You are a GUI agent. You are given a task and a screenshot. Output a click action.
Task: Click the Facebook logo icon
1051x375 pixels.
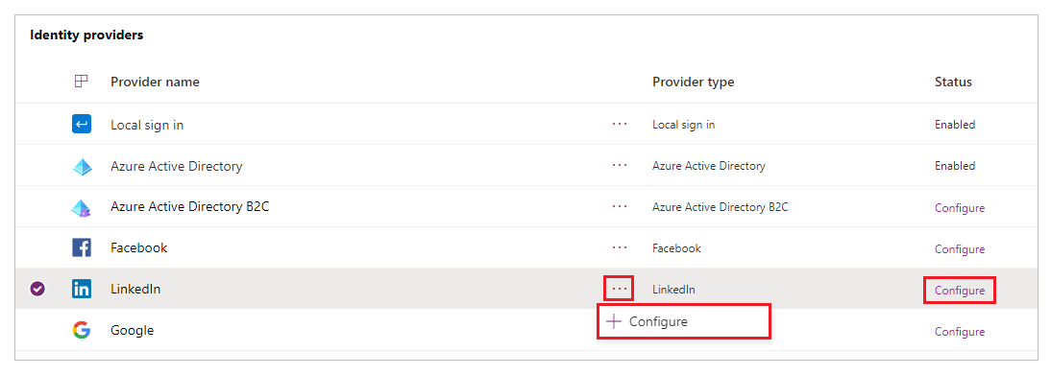(81, 247)
